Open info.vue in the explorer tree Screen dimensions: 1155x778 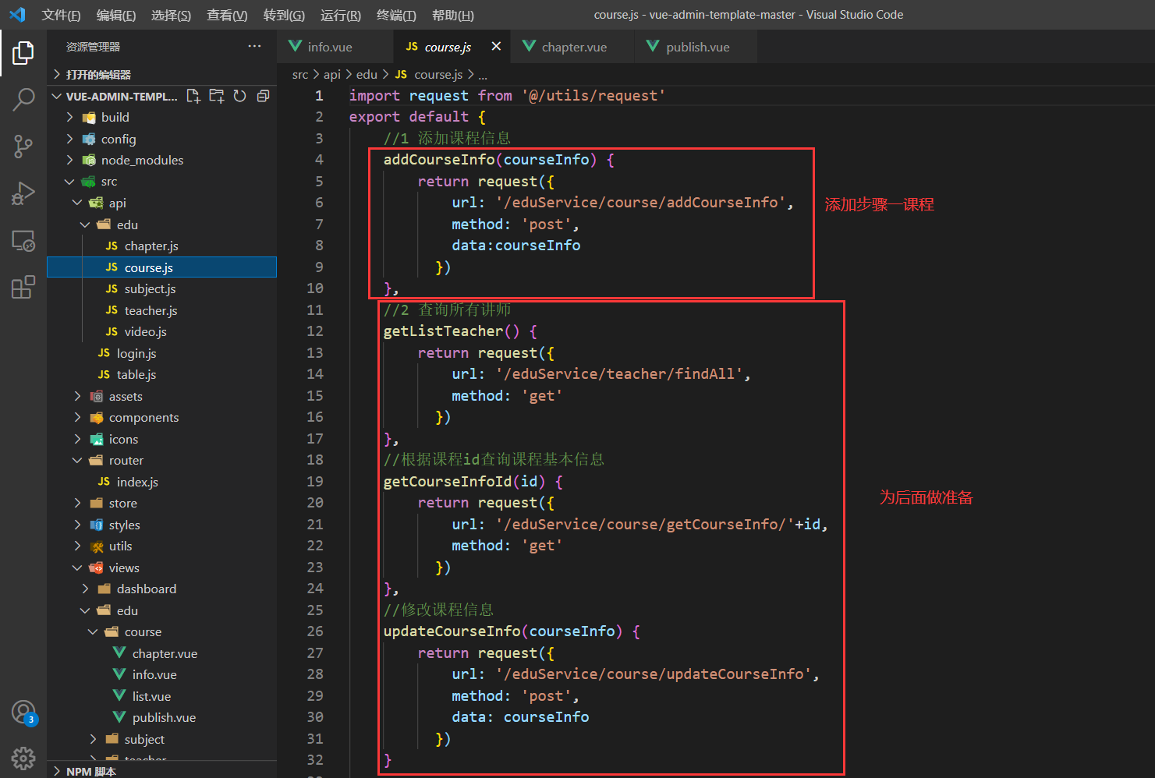click(x=161, y=674)
